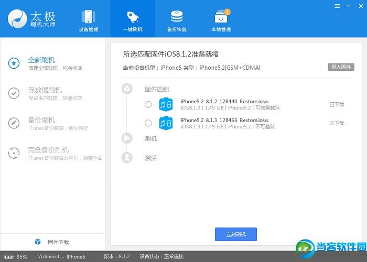
Task: Click the 立刻刷机 button
Action: pos(236,234)
